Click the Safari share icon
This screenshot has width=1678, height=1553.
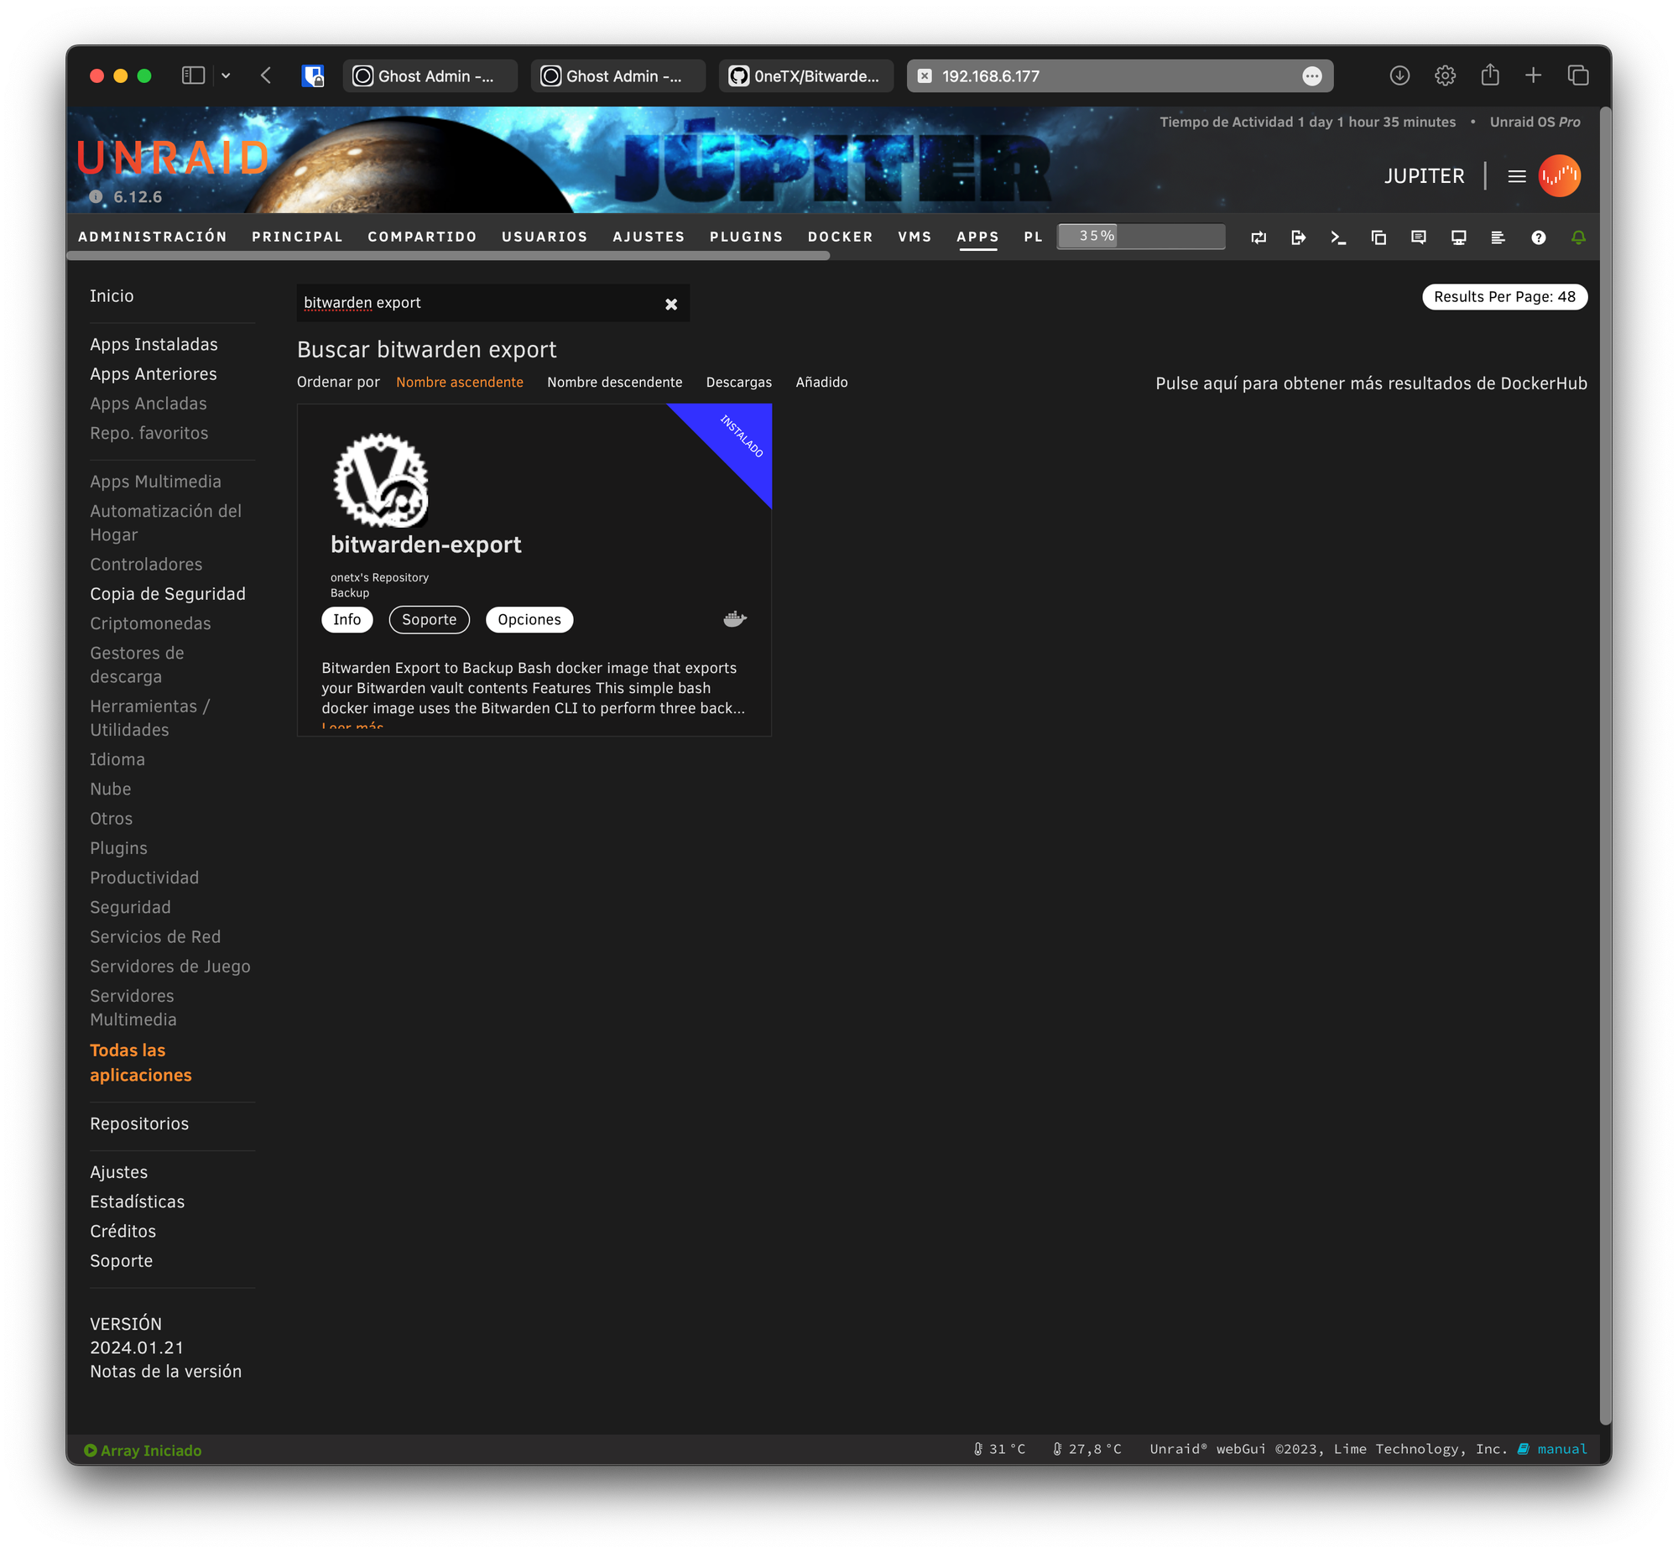(1489, 75)
